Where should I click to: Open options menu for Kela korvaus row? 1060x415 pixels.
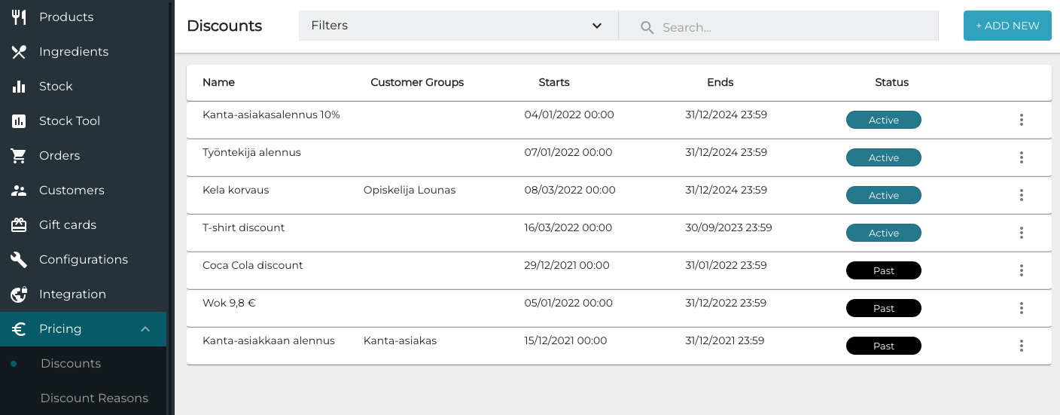1021,195
